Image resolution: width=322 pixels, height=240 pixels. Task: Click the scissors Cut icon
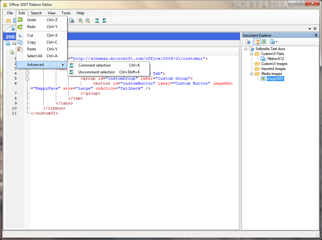20,35
